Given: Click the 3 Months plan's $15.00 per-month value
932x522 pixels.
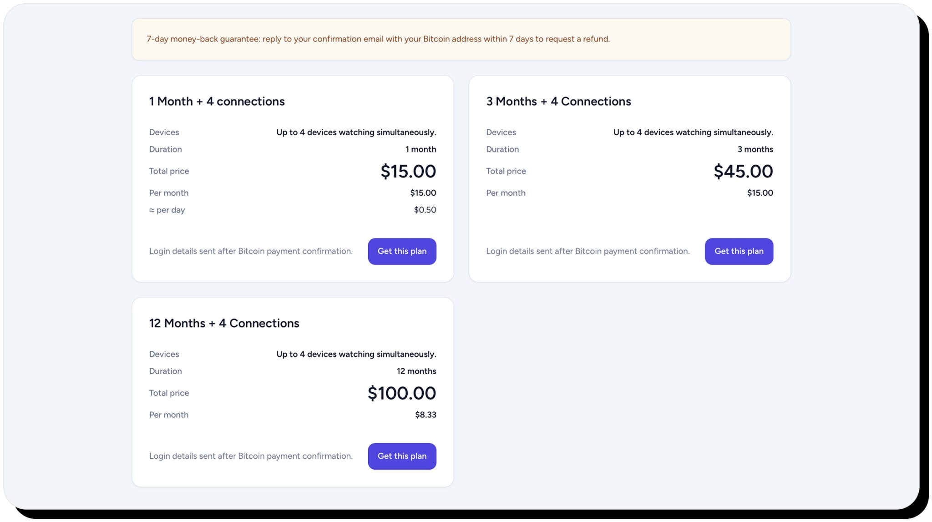Looking at the screenshot, I should tap(760, 193).
